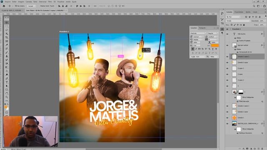267x150 pixels.
Task: Open the font family dropdown in Character panel
Action: [198, 33]
